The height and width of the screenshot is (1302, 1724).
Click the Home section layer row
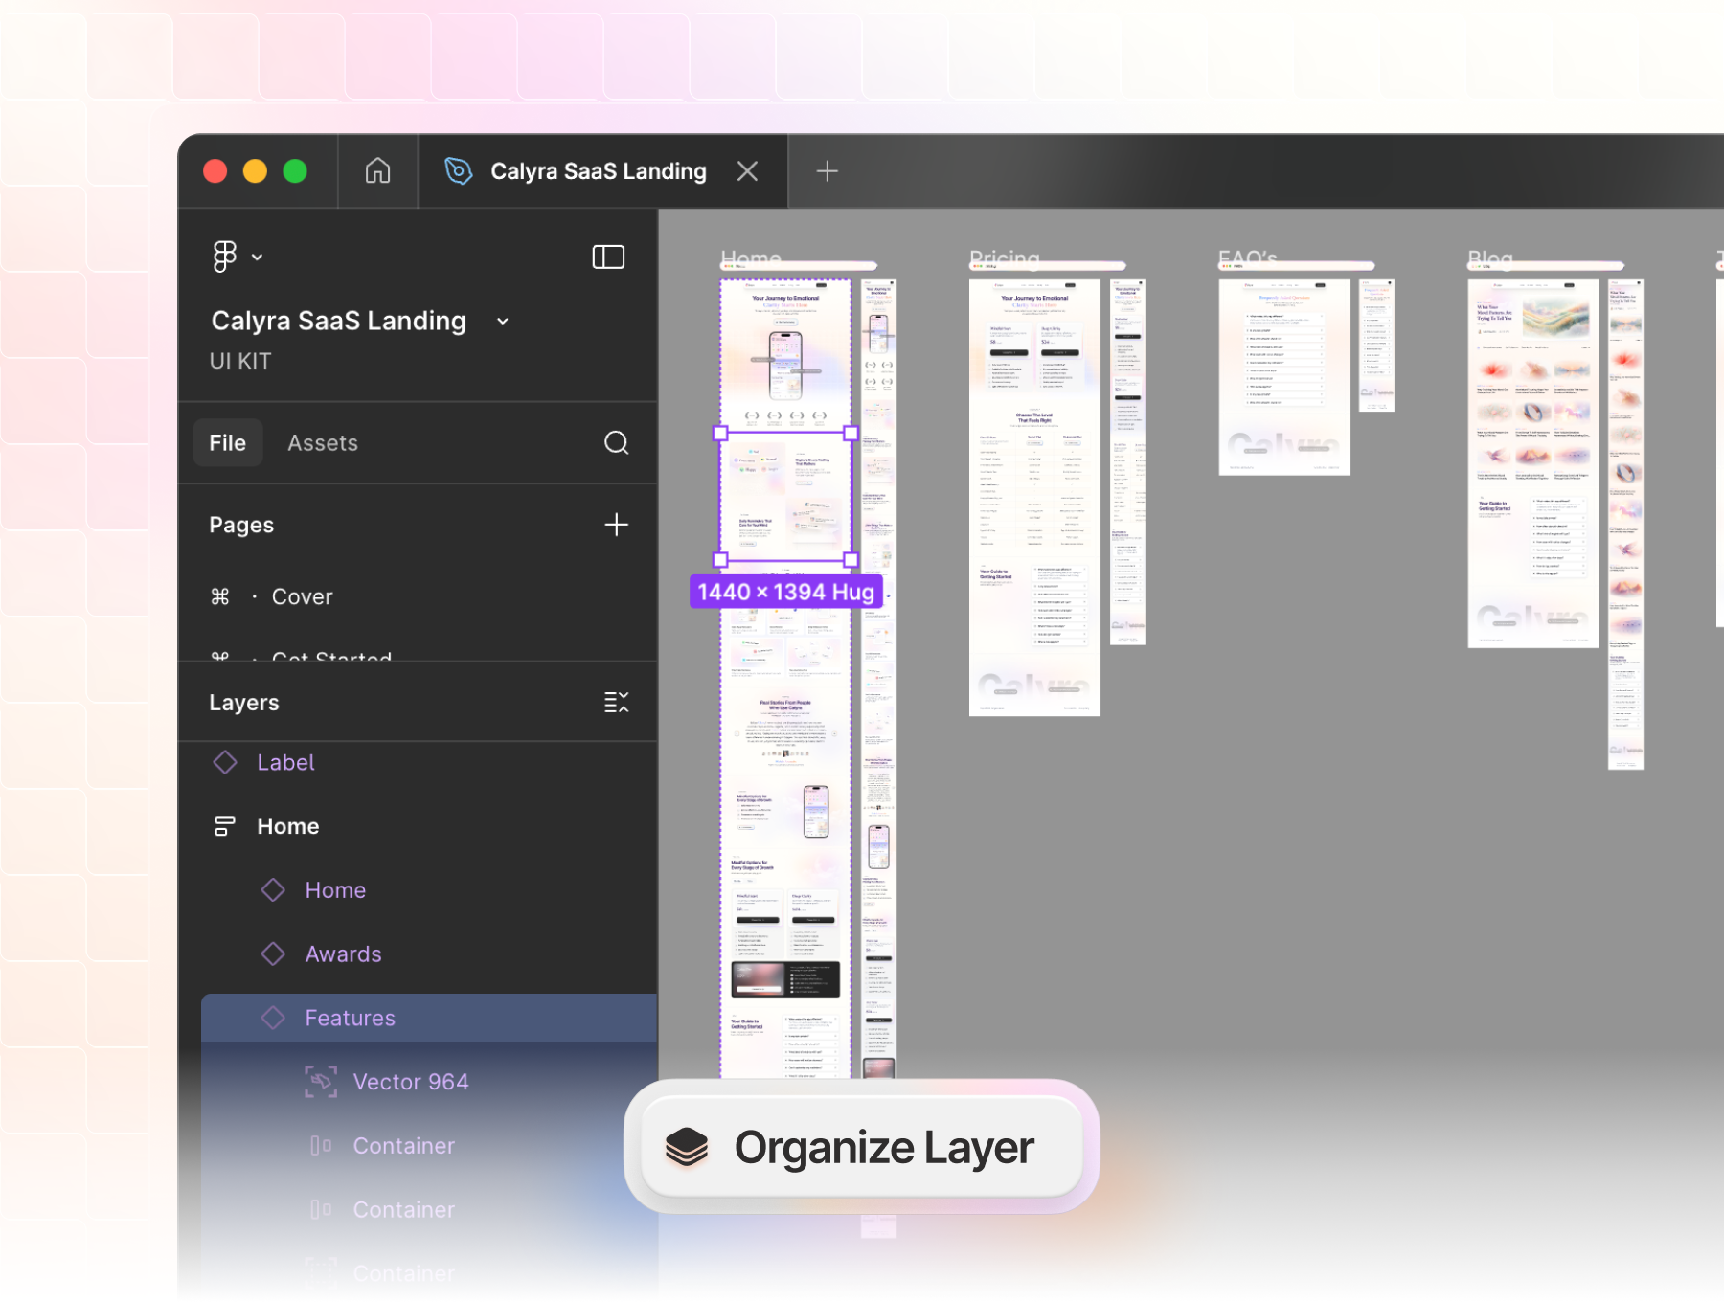(x=287, y=826)
